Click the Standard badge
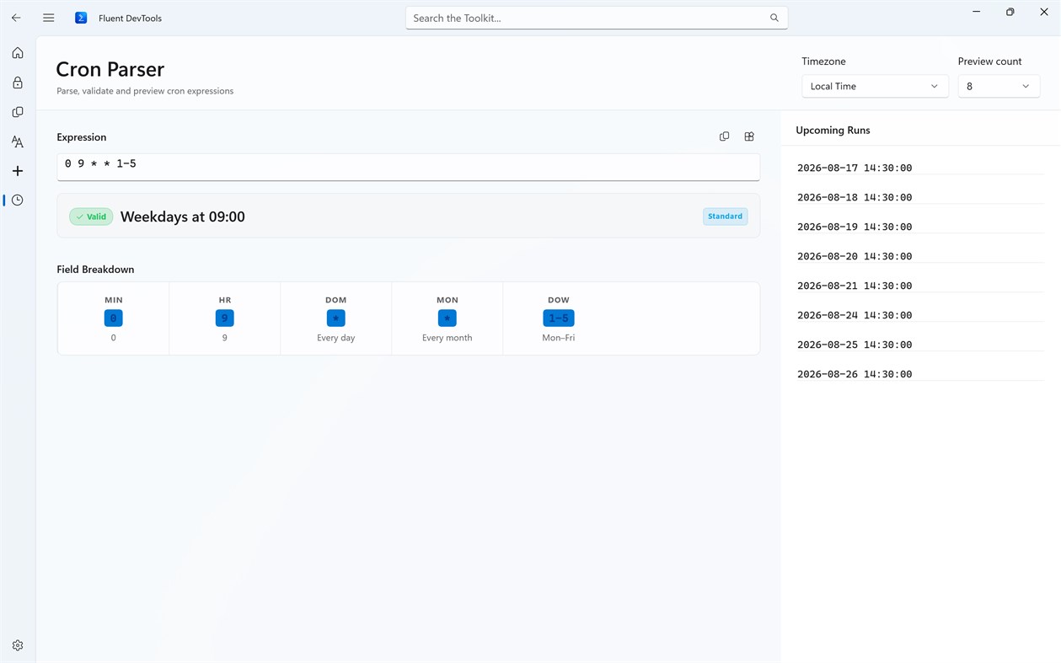The image size is (1061, 663). (x=725, y=217)
